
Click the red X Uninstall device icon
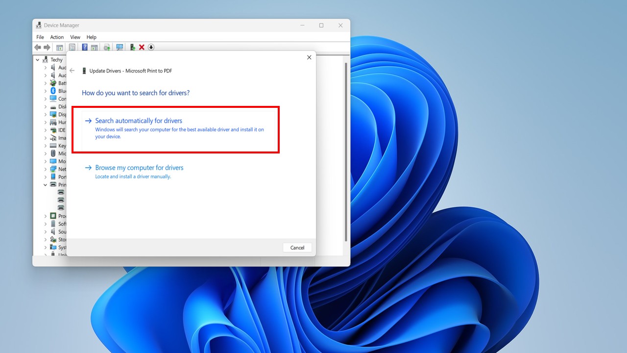tap(142, 47)
